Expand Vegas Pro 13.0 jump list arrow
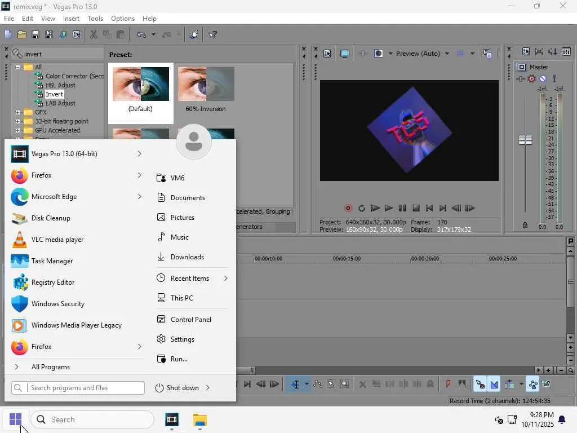Screen dimensions: 577x433 pos(140,153)
